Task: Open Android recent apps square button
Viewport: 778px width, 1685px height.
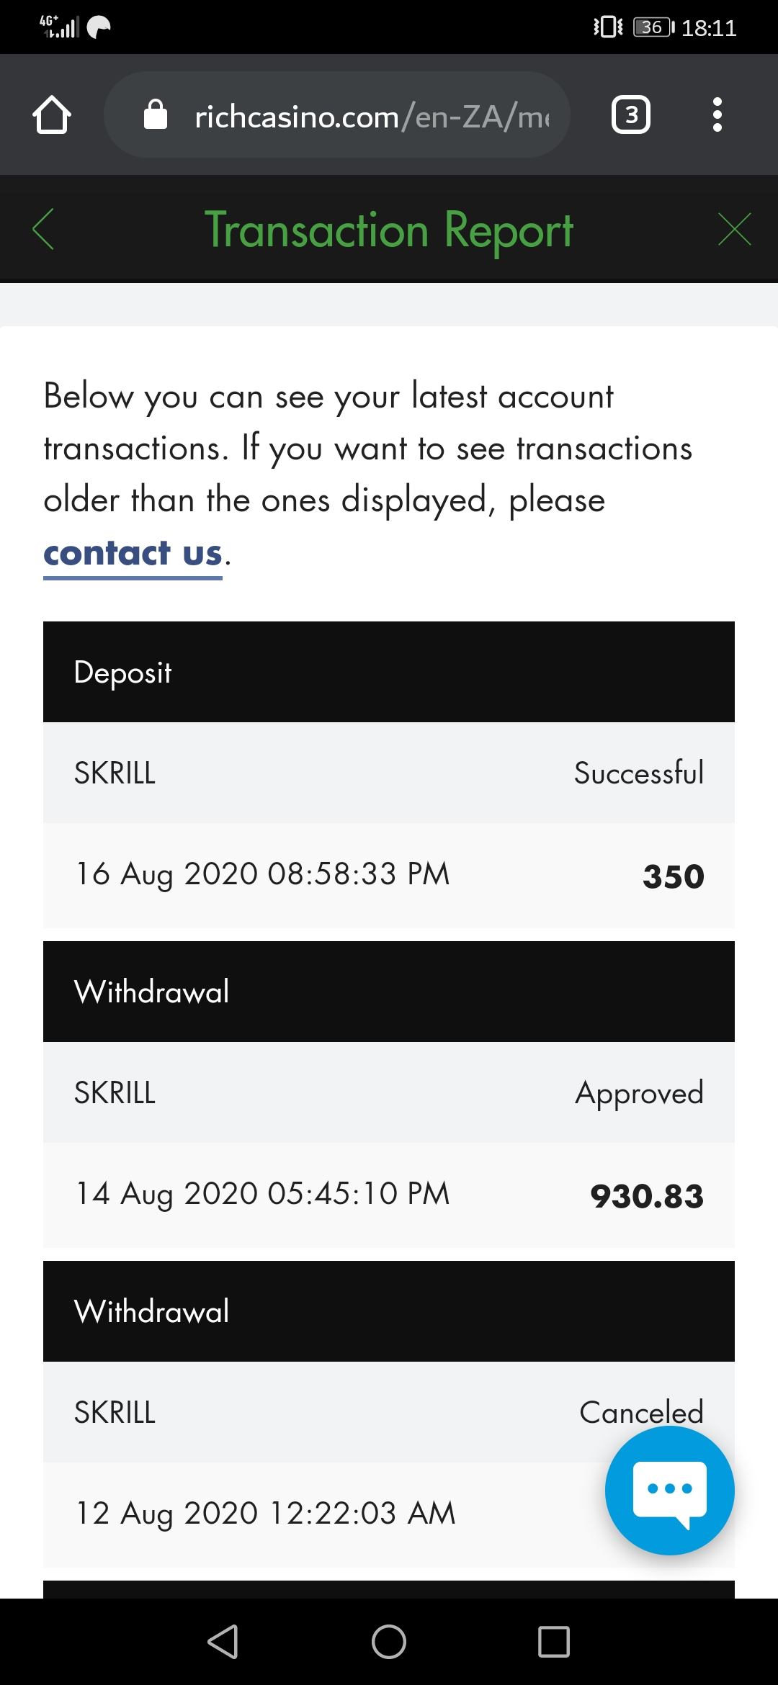Action: (x=553, y=1642)
